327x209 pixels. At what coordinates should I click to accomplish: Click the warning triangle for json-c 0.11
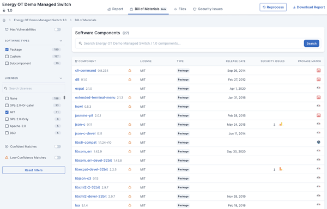point(130,124)
